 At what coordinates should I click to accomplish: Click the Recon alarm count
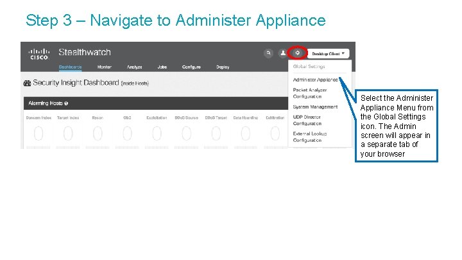[x=98, y=134]
